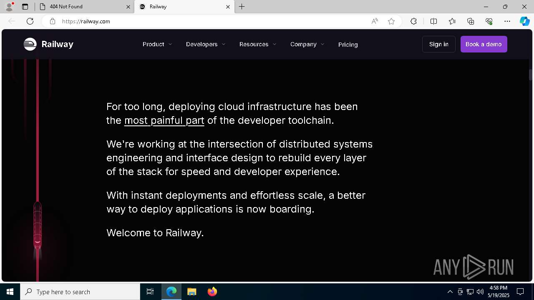The width and height of the screenshot is (534, 300).
Task: Toggle split screen icon
Action: [x=433, y=21]
